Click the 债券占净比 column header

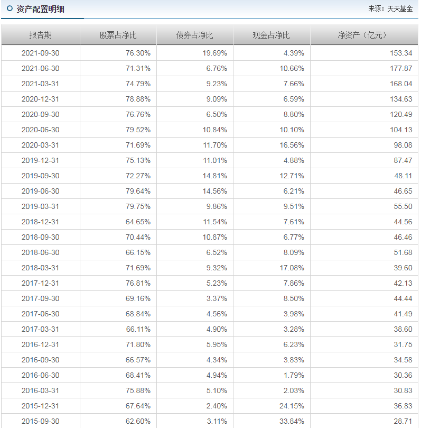pyautogui.click(x=194, y=35)
